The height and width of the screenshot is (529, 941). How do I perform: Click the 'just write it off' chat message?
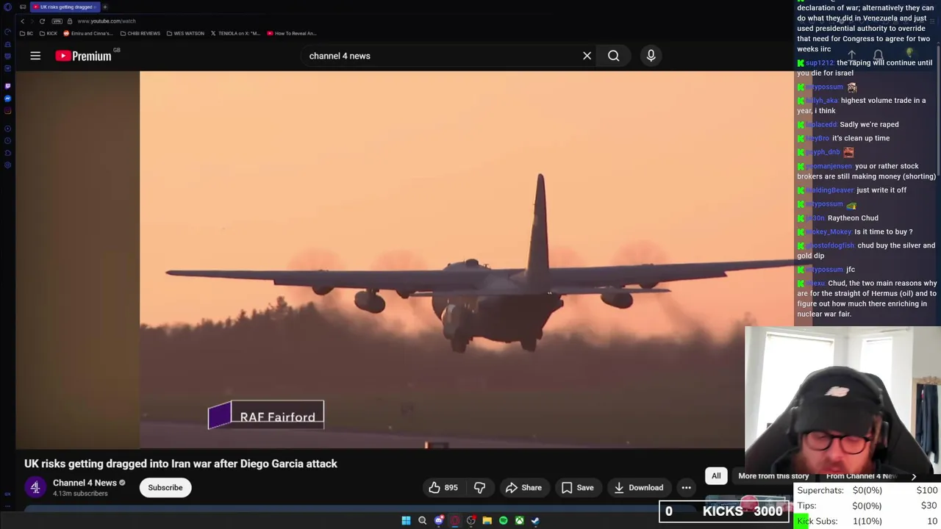881,190
